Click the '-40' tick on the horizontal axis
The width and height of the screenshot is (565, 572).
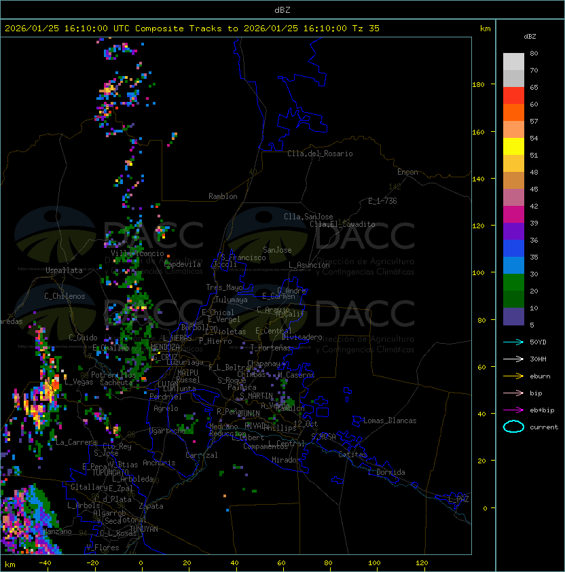pyautogui.click(x=45, y=563)
